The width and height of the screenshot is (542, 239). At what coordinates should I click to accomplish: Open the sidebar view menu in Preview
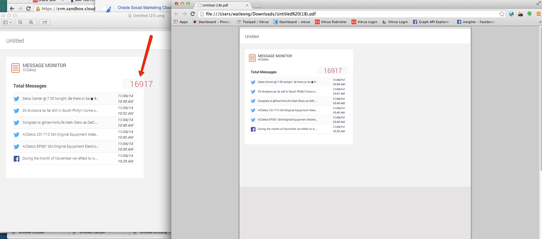[x=7, y=22]
